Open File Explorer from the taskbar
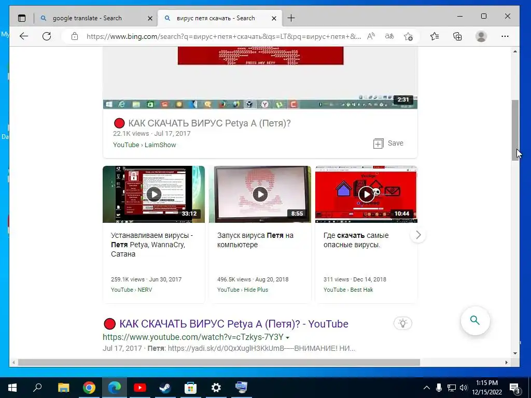 point(63,388)
